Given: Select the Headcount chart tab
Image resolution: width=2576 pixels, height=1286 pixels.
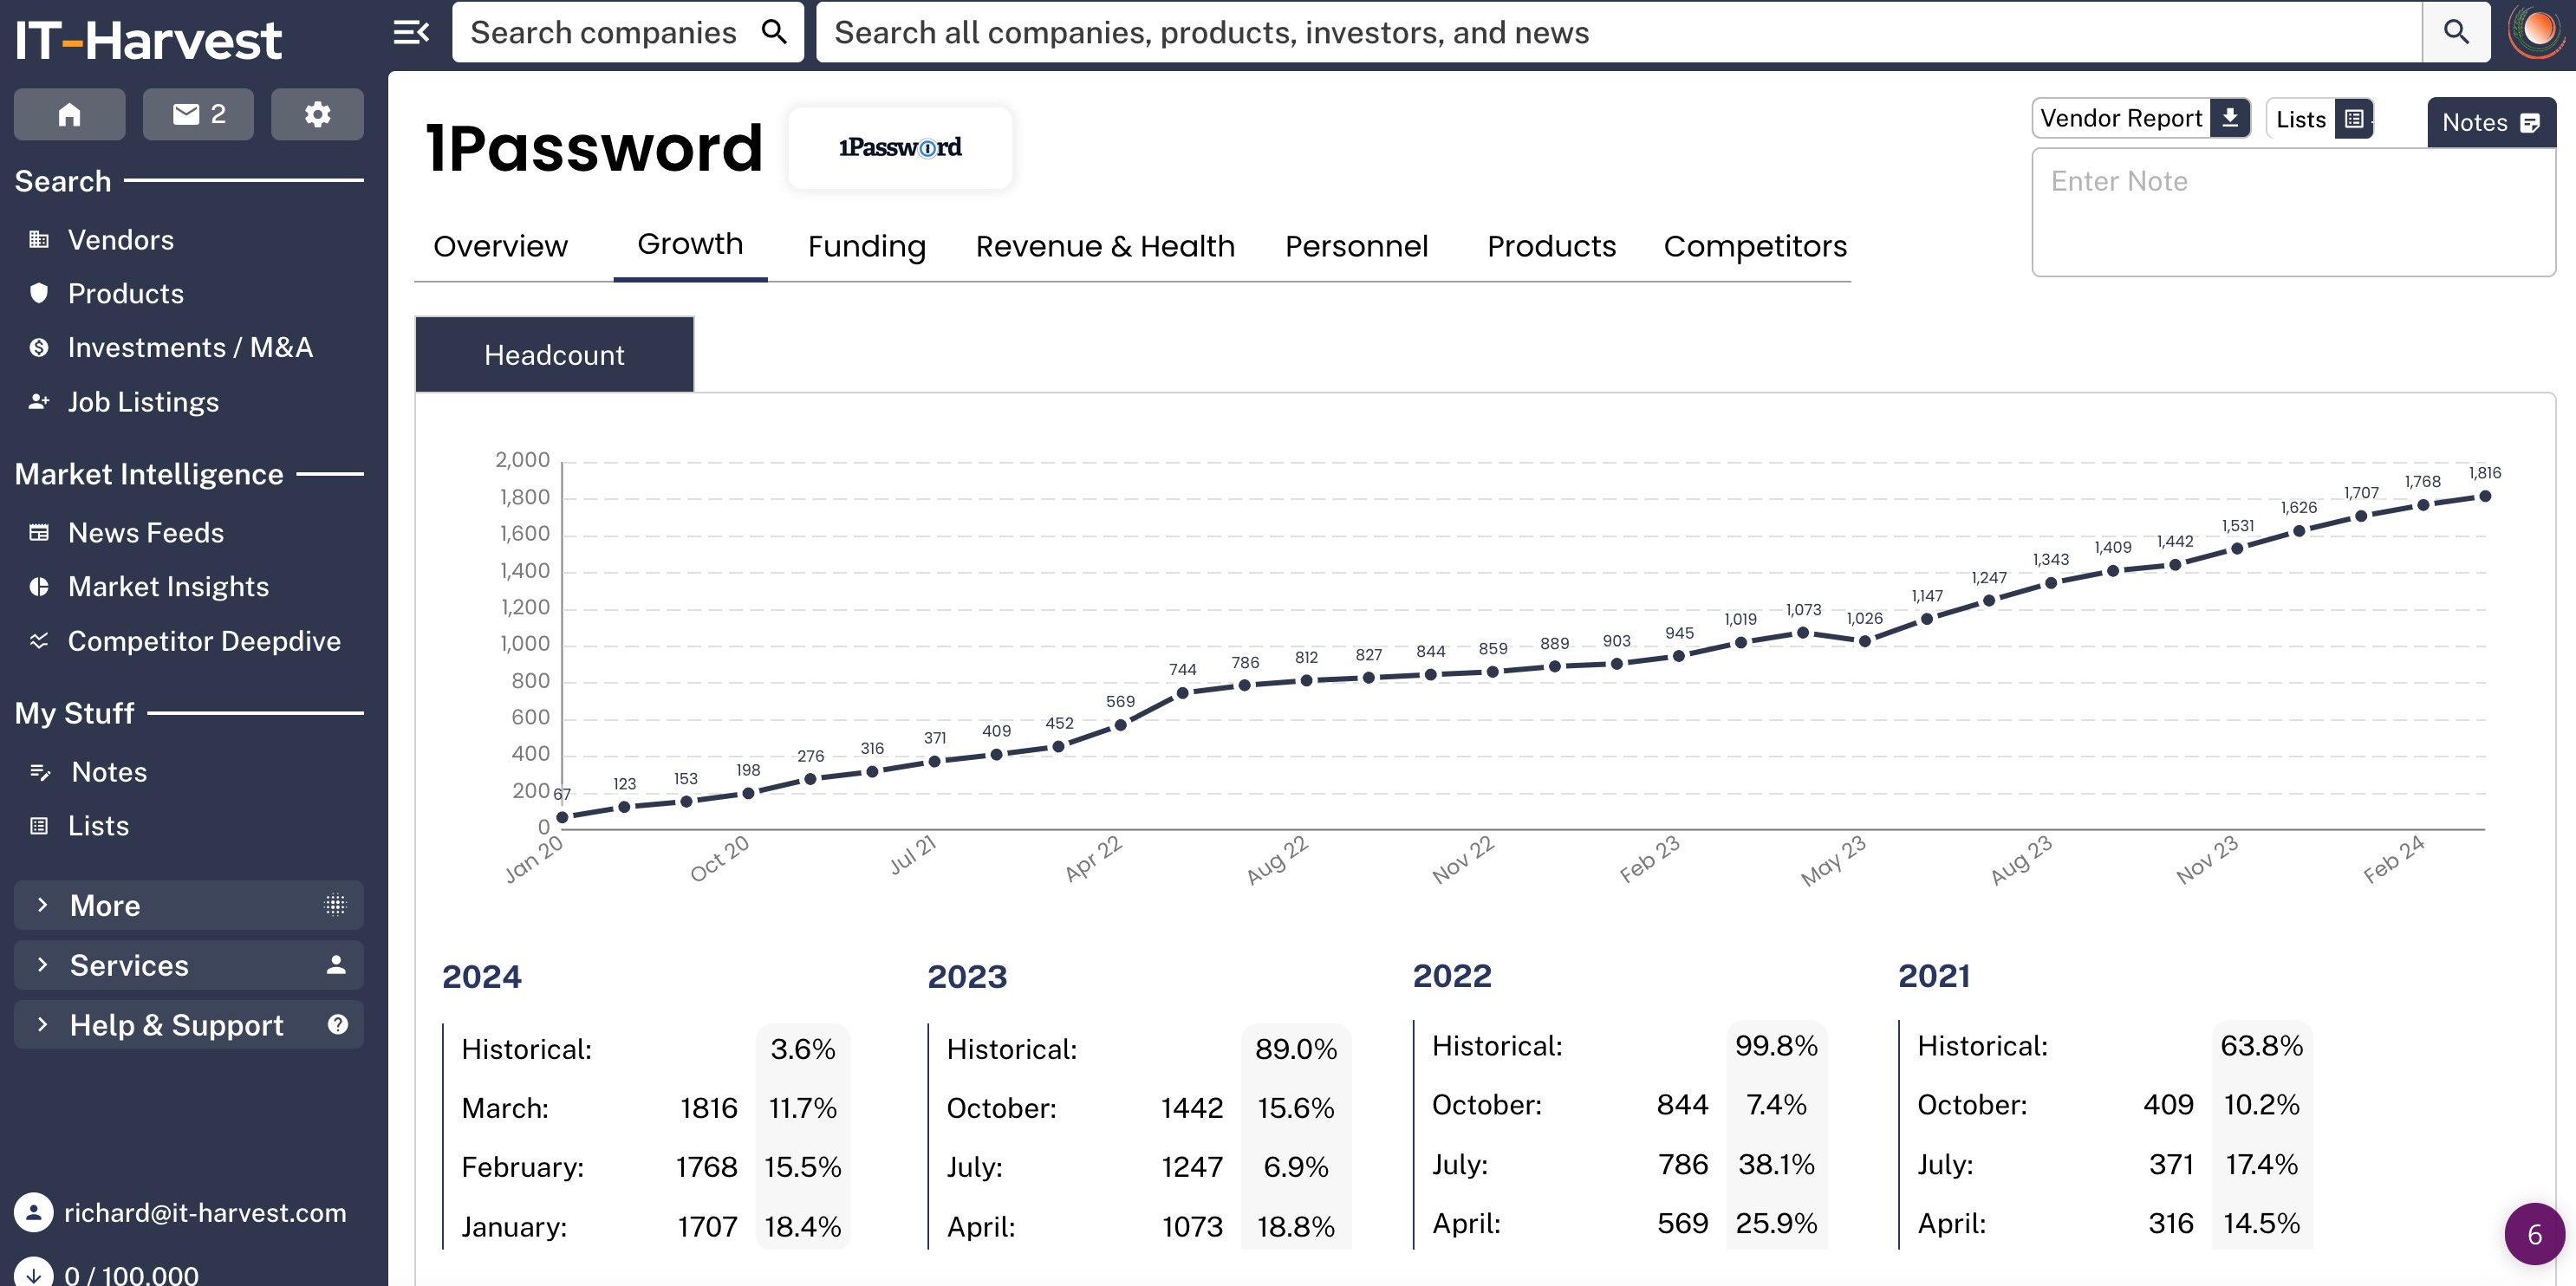Looking at the screenshot, I should (x=555, y=354).
